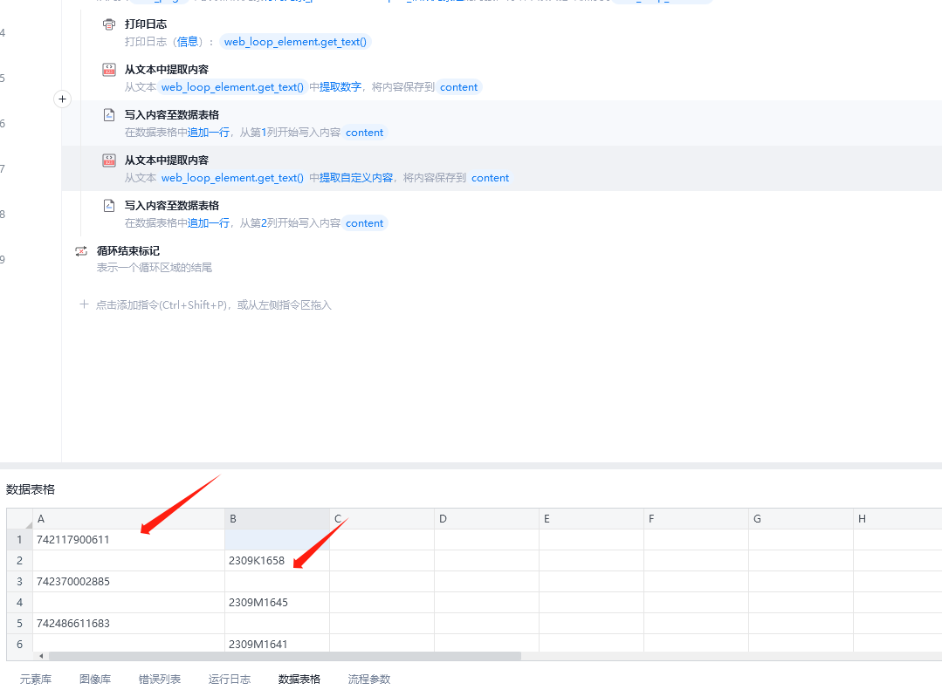Click the write-to-column-1 data table step icon

click(109, 114)
